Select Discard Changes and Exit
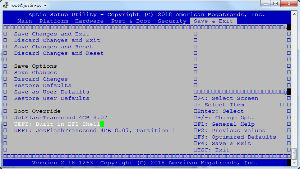 tap(57, 40)
